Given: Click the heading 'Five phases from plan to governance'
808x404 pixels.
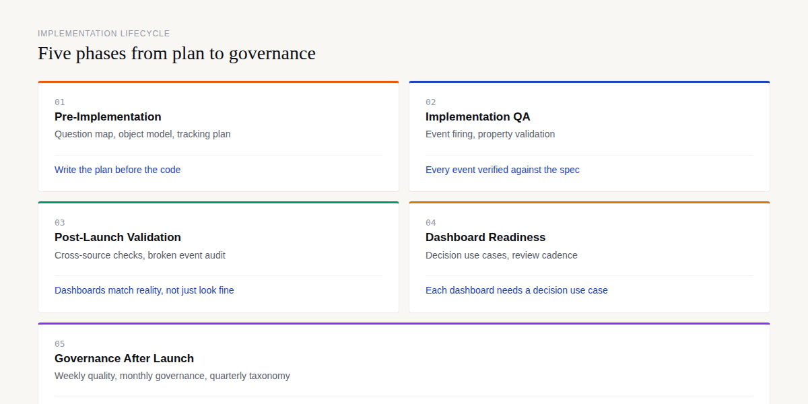Looking at the screenshot, I should pyautogui.click(x=176, y=53).
